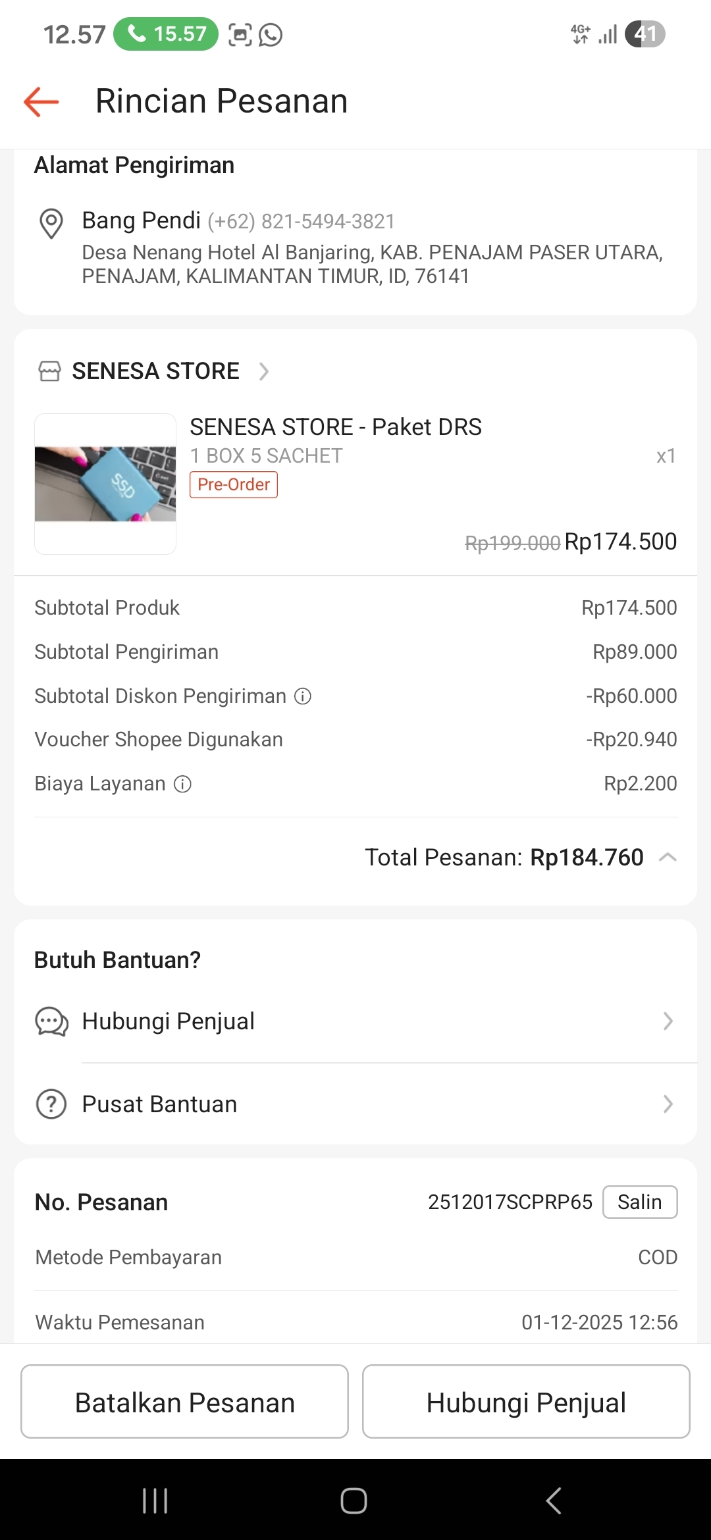Tap the back arrow in header
The image size is (711, 1540).
pos(41,102)
